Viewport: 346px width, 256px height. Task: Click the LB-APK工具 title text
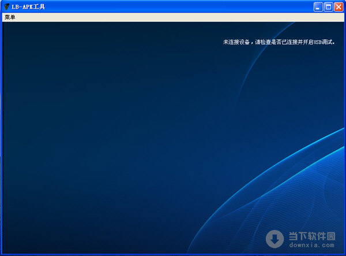[28, 7]
